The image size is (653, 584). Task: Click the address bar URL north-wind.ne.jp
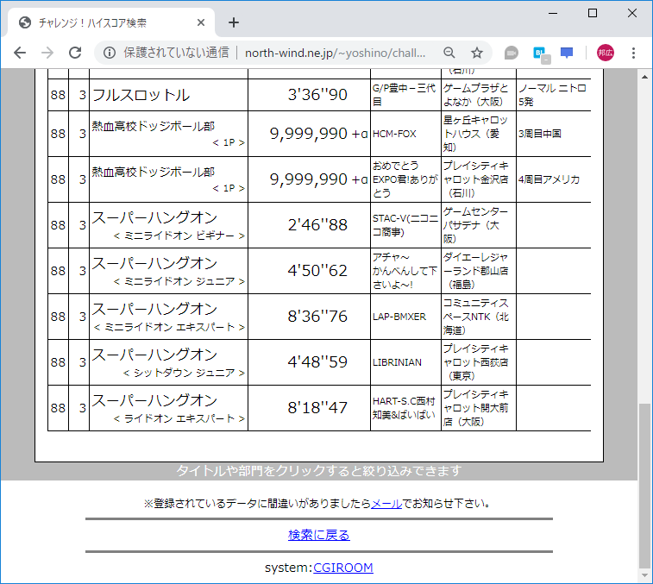pos(335,53)
